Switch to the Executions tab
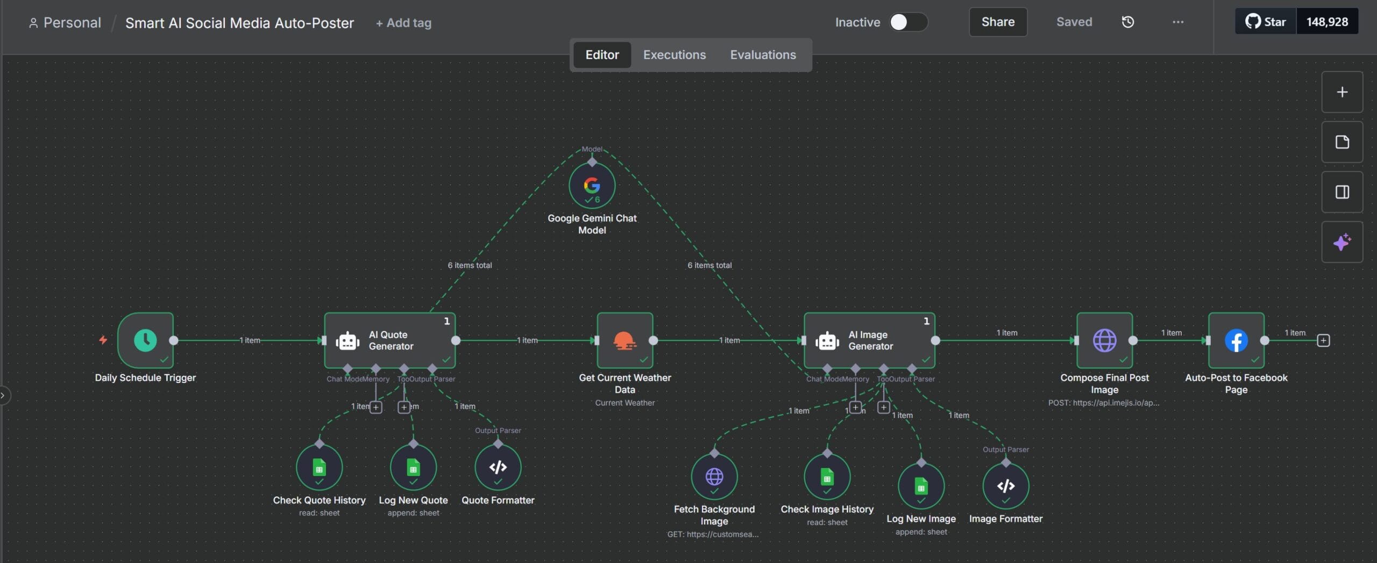Viewport: 1377px width, 563px height. (674, 55)
